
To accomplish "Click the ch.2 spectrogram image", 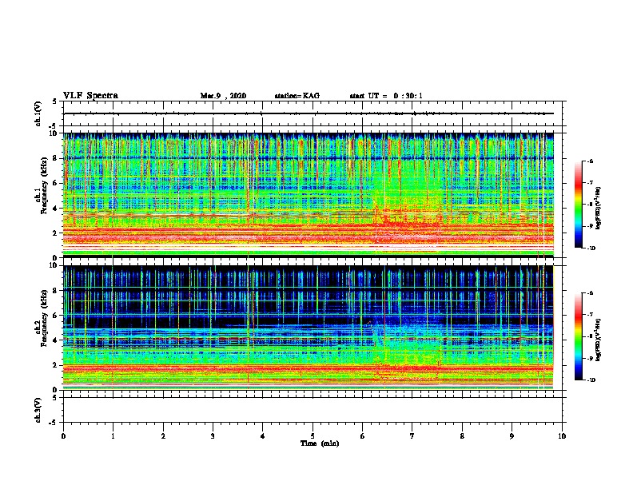I will (x=309, y=328).
